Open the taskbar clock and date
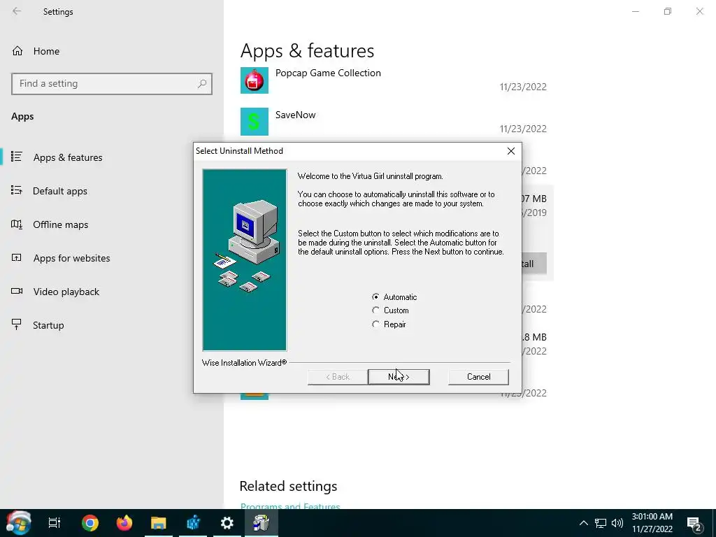Screen dimensions: 716x537 coord(652,523)
